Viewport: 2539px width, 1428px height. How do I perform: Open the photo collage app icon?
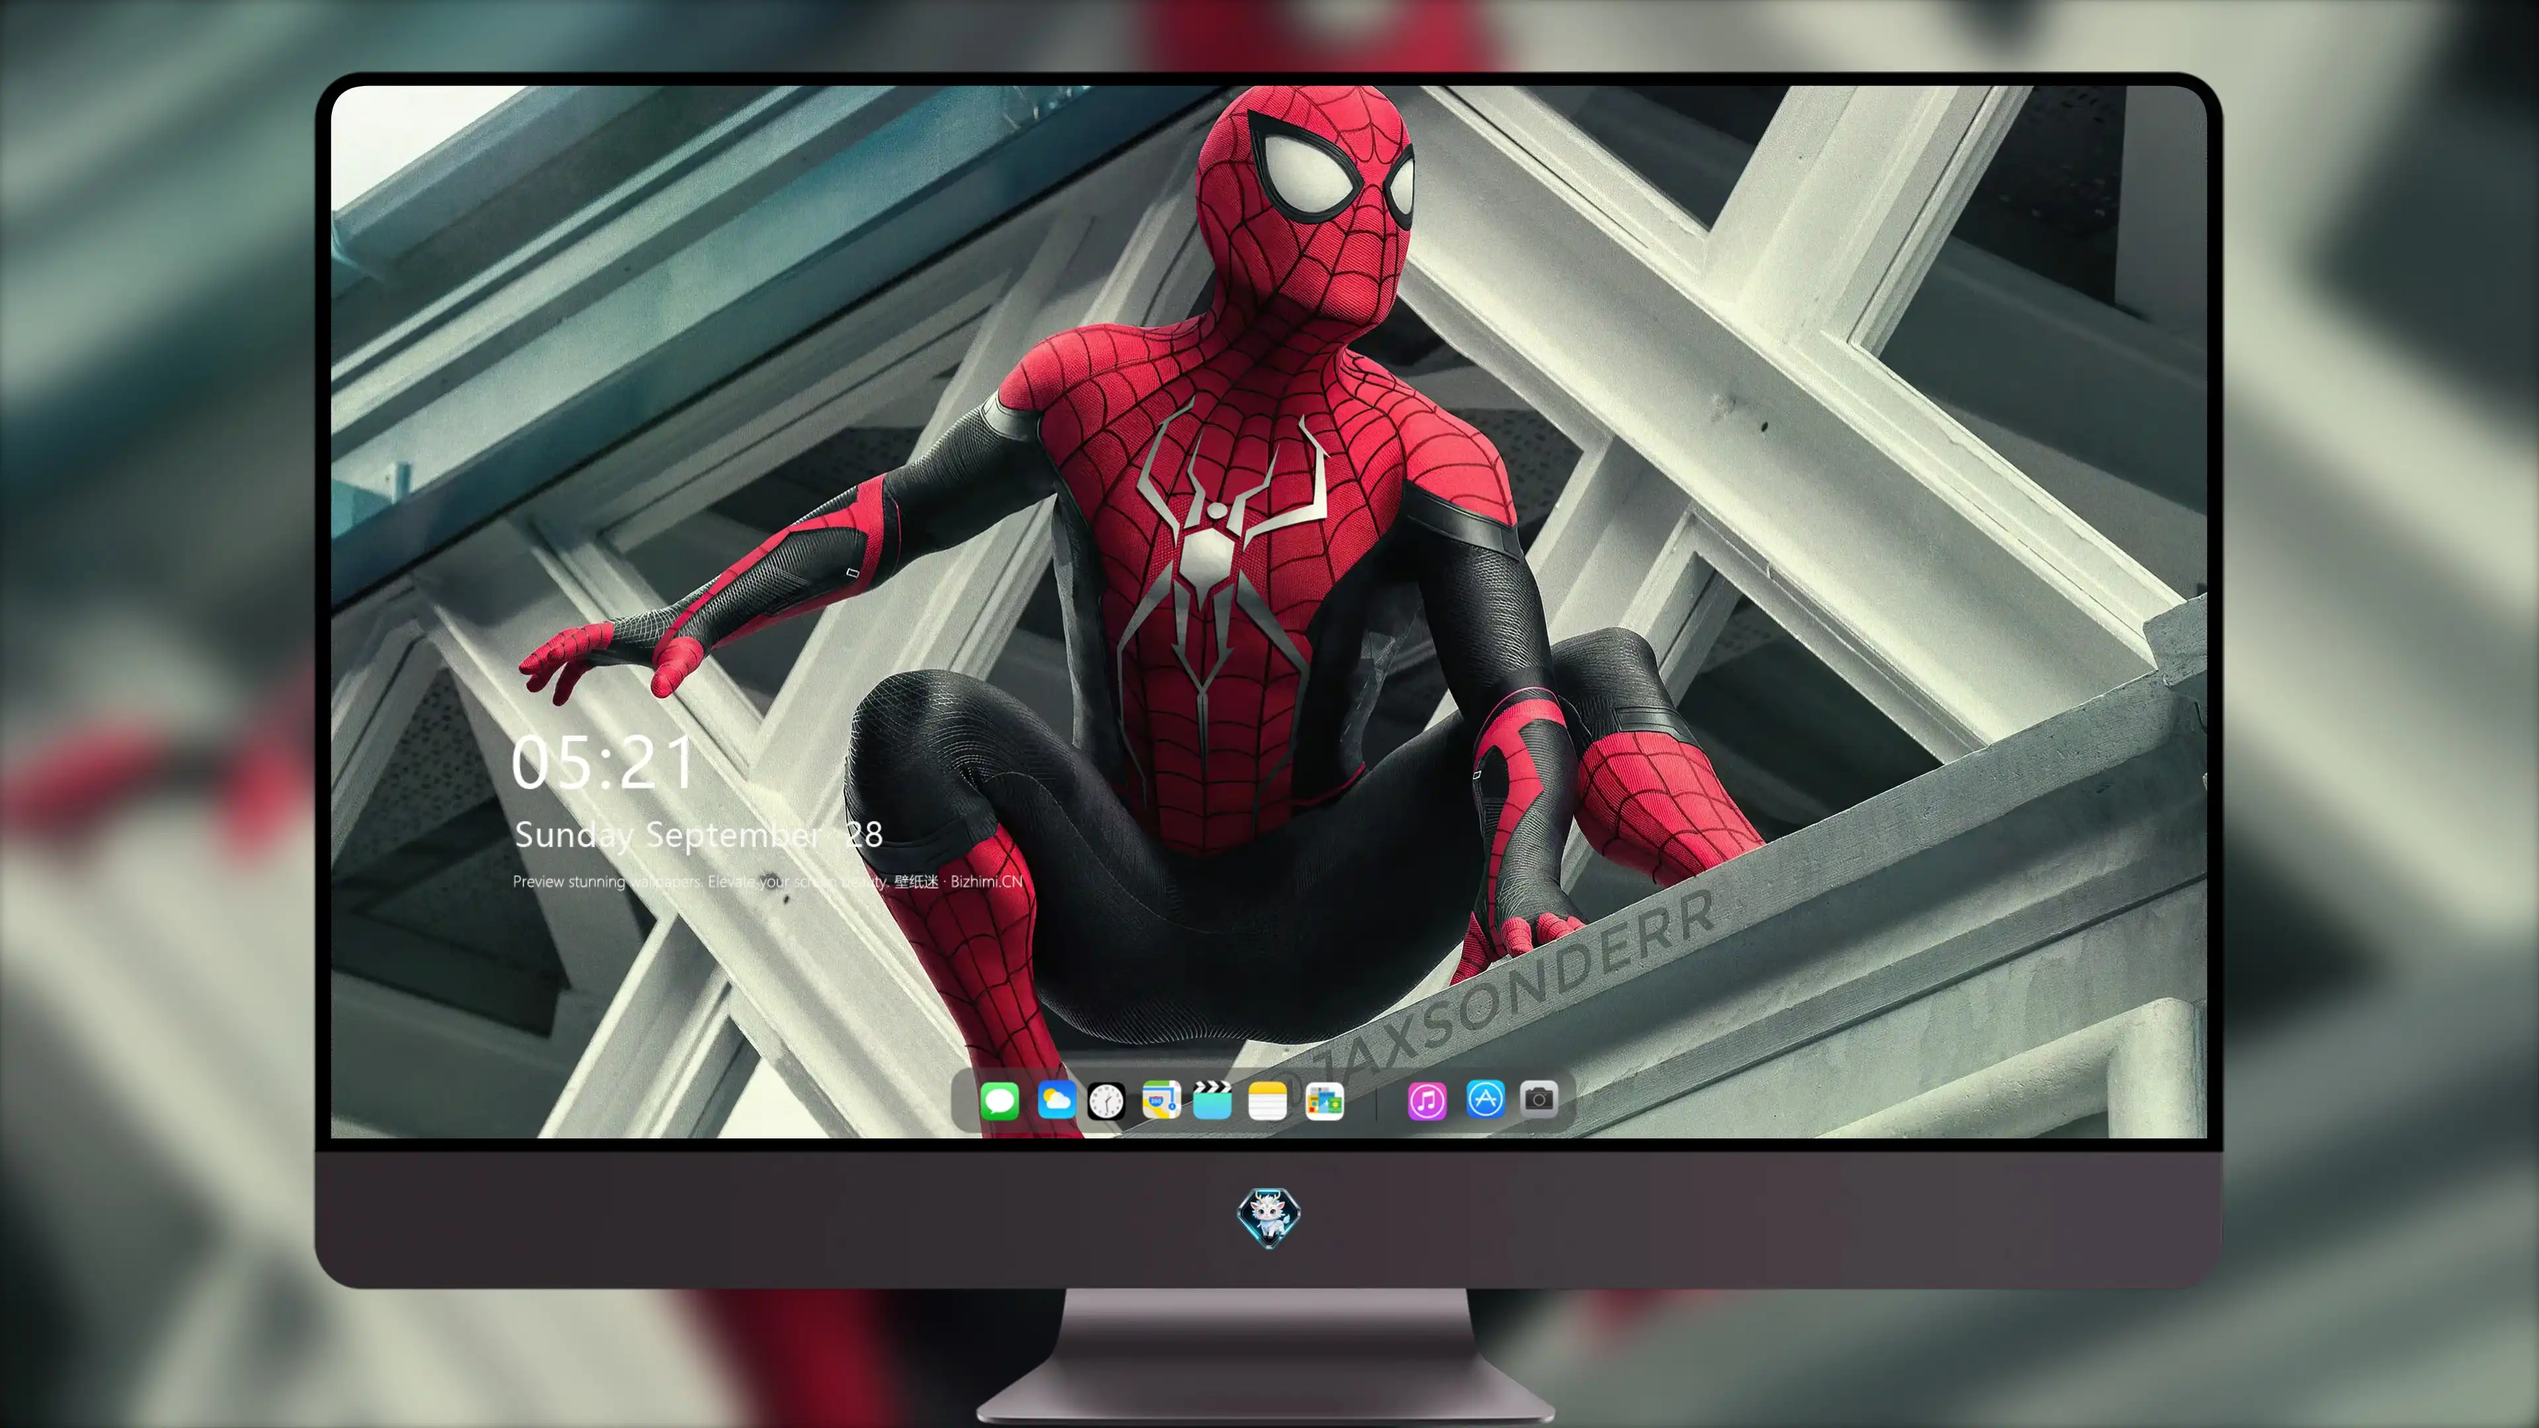(1324, 1100)
